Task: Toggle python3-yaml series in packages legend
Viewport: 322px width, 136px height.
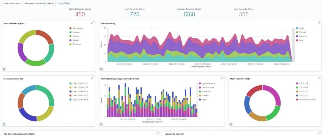Action: (x=207, y=83)
